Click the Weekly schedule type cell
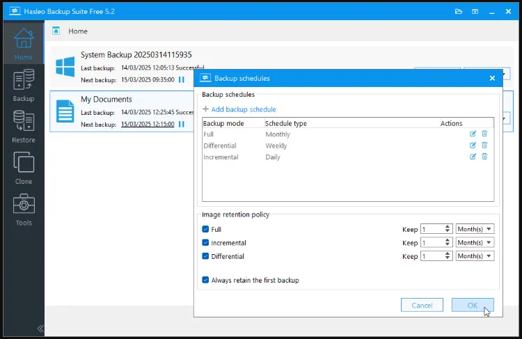Screen dimensions: 522x339 [276, 145]
